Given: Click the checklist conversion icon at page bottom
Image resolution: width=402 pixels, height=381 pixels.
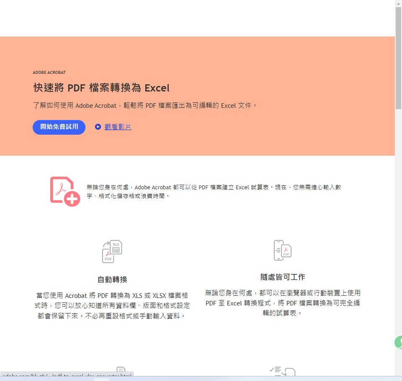Looking at the screenshot, I should pos(283,371).
